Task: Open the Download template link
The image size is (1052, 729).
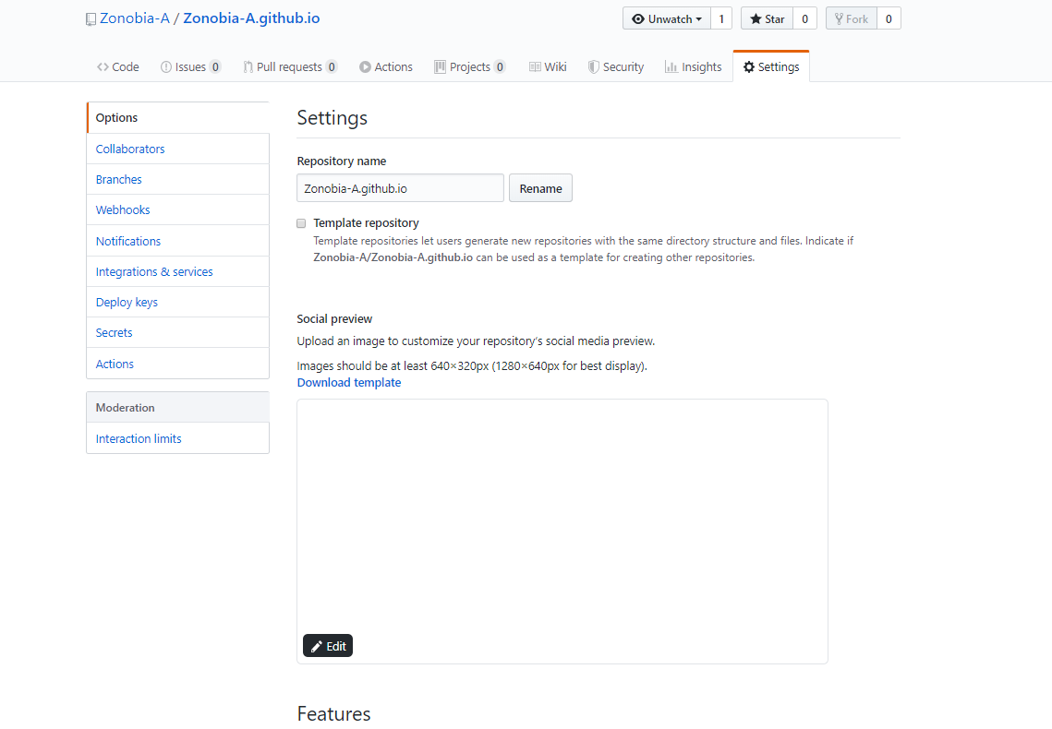Action: (x=348, y=382)
